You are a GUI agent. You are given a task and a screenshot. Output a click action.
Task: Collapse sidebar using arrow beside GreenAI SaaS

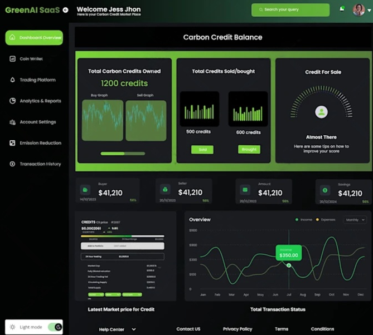[x=66, y=10]
